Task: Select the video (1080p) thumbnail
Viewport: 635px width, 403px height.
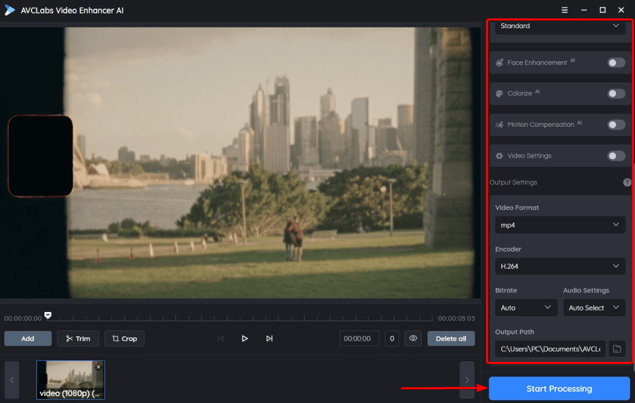Action: (70, 380)
